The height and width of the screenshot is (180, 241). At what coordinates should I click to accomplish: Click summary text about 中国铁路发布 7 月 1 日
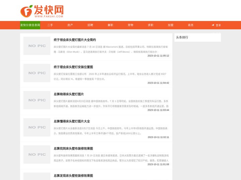[x=111, y=104]
